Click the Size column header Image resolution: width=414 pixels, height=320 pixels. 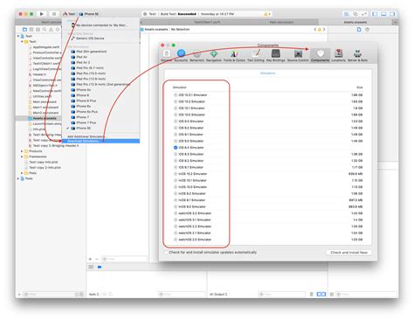coord(360,87)
